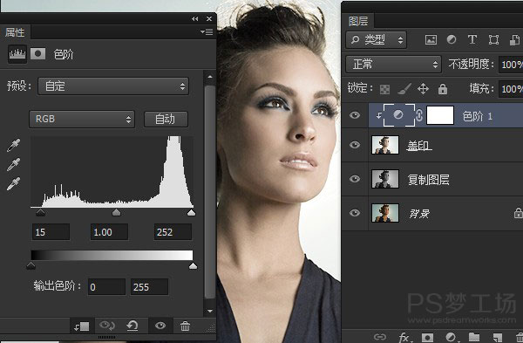The width and height of the screenshot is (523, 343).
Task: Edit shadow input field showing 15
Action: pos(51,232)
